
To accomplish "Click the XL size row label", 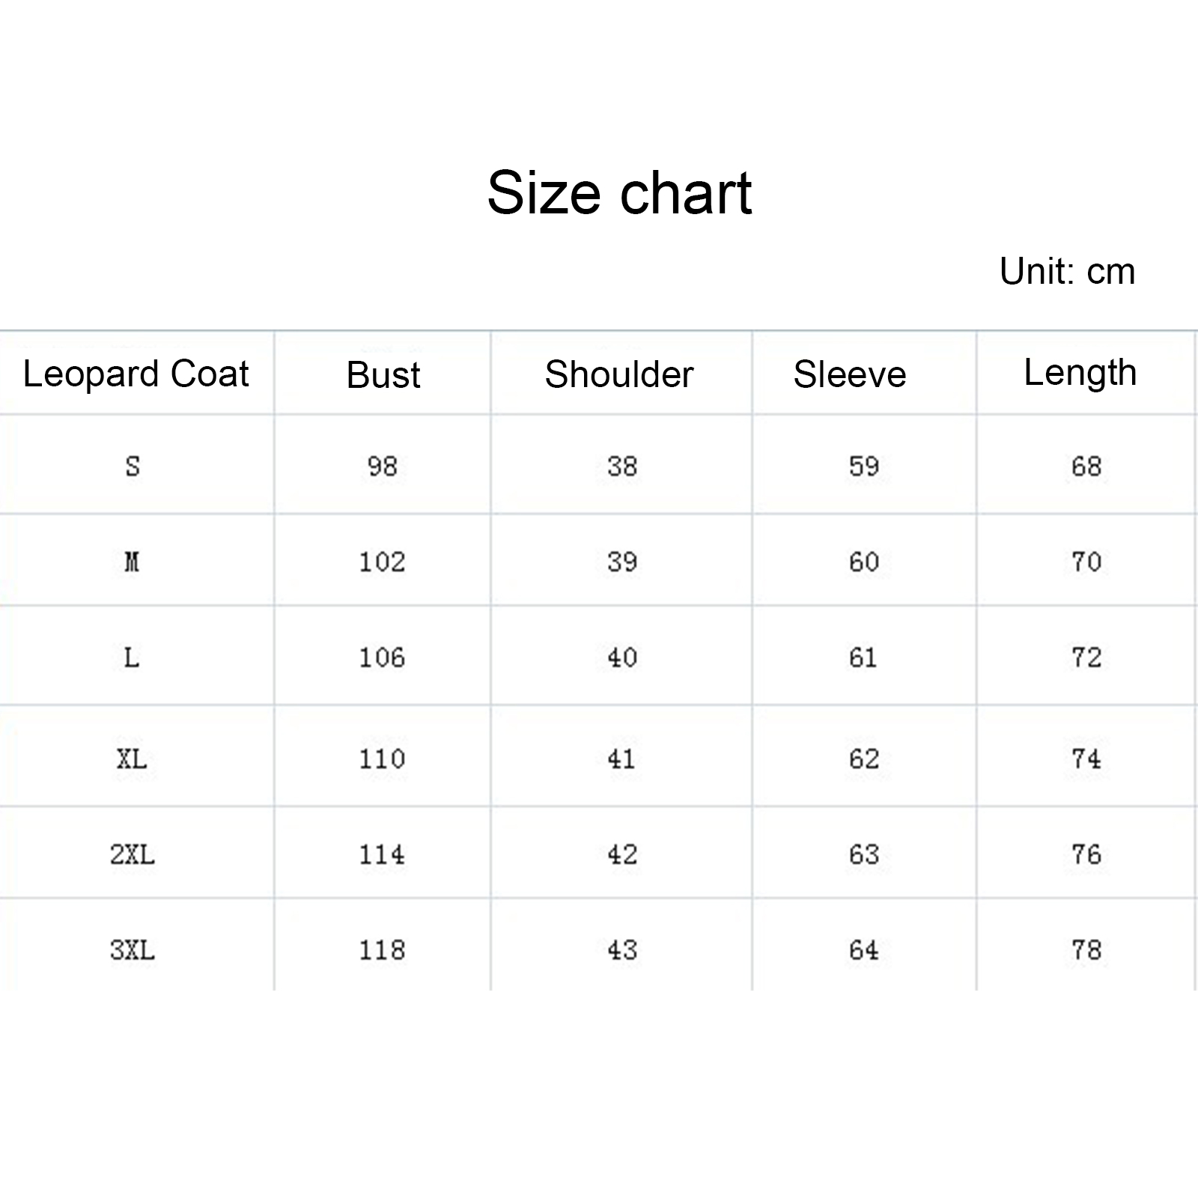I will pyautogui.click(x=132, y=759).
